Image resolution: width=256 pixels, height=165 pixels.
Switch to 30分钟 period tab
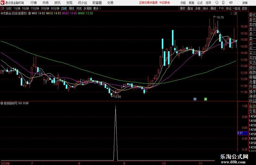(x=45, y=8)
